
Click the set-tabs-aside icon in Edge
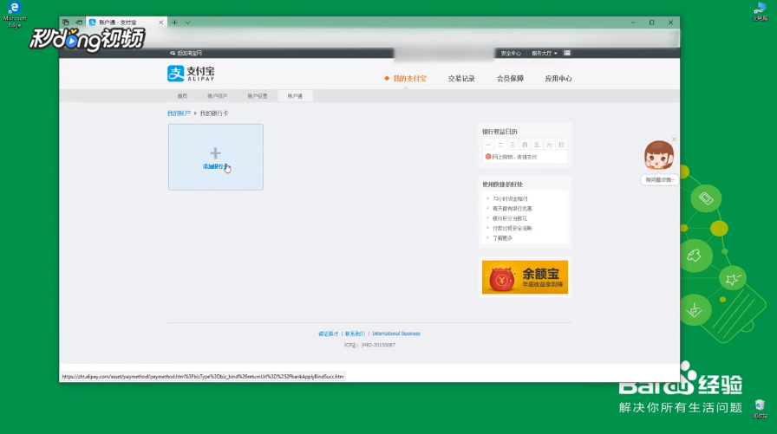(79, 23)
